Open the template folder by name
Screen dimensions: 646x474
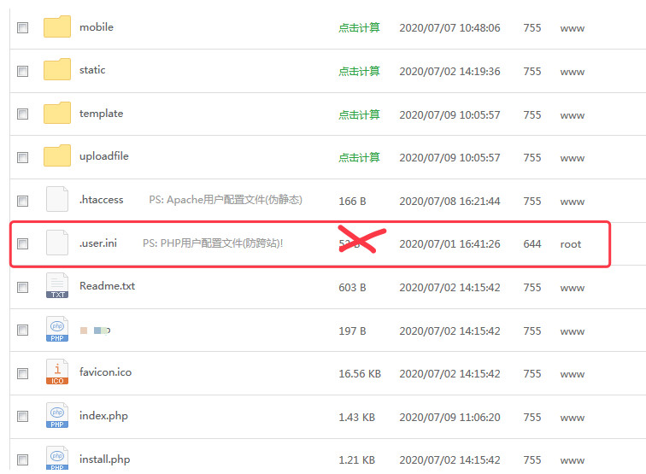tap(101, 114)
